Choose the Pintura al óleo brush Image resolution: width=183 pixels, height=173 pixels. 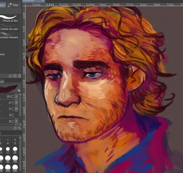9,19
